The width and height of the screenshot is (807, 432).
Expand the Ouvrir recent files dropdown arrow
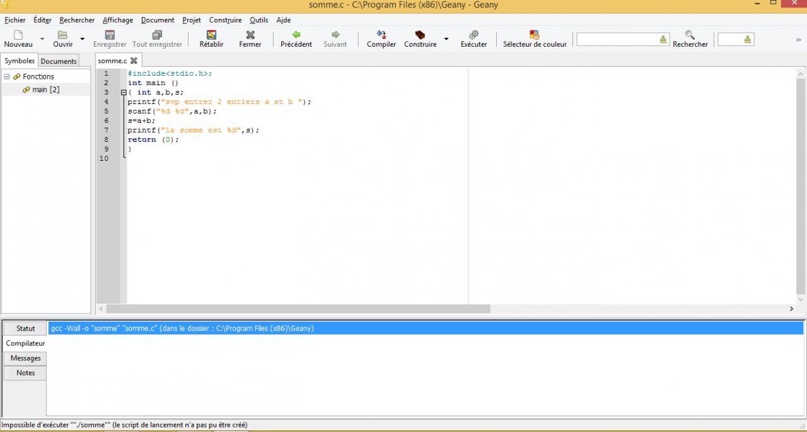point(82,39)
